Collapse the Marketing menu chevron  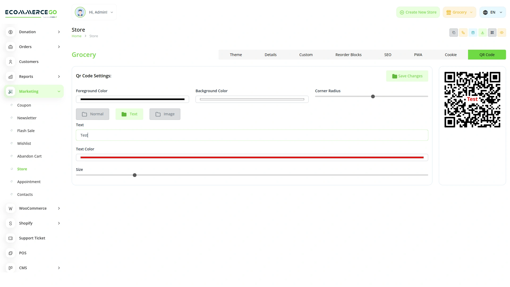coord(59,91)
